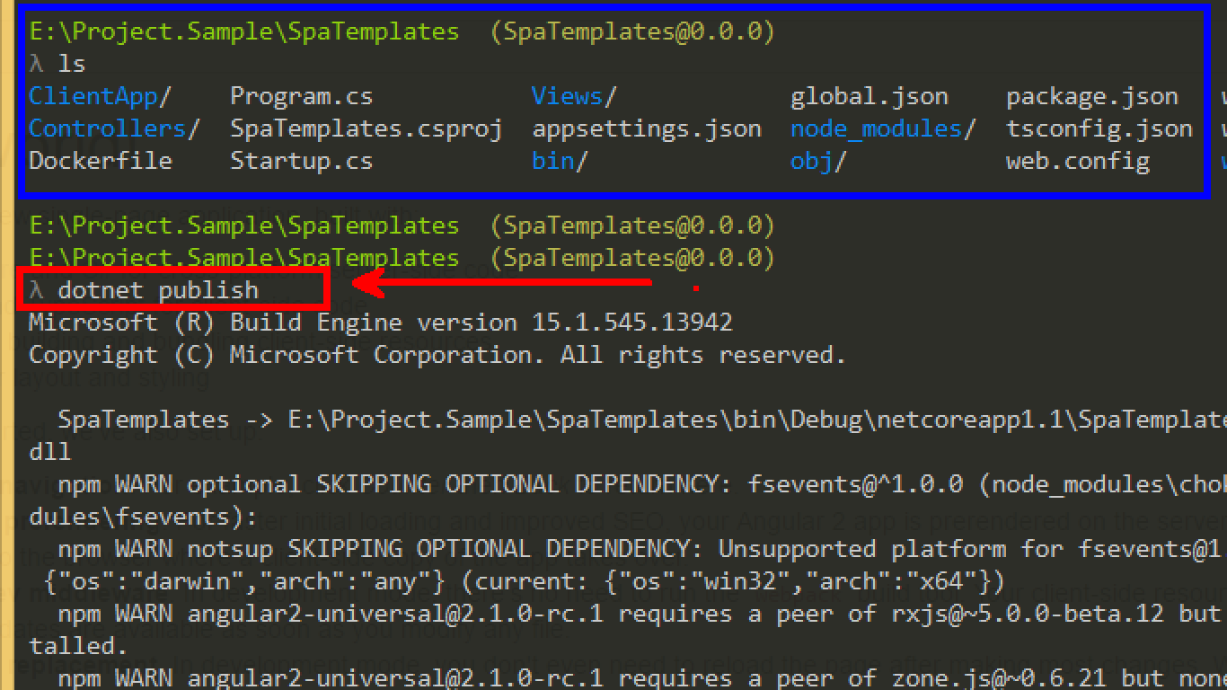The width and height of the screenshot is (1227, 690).
Task: Select the bin/ folder entry
Action: pyautogui.click(x=560, y=161)
